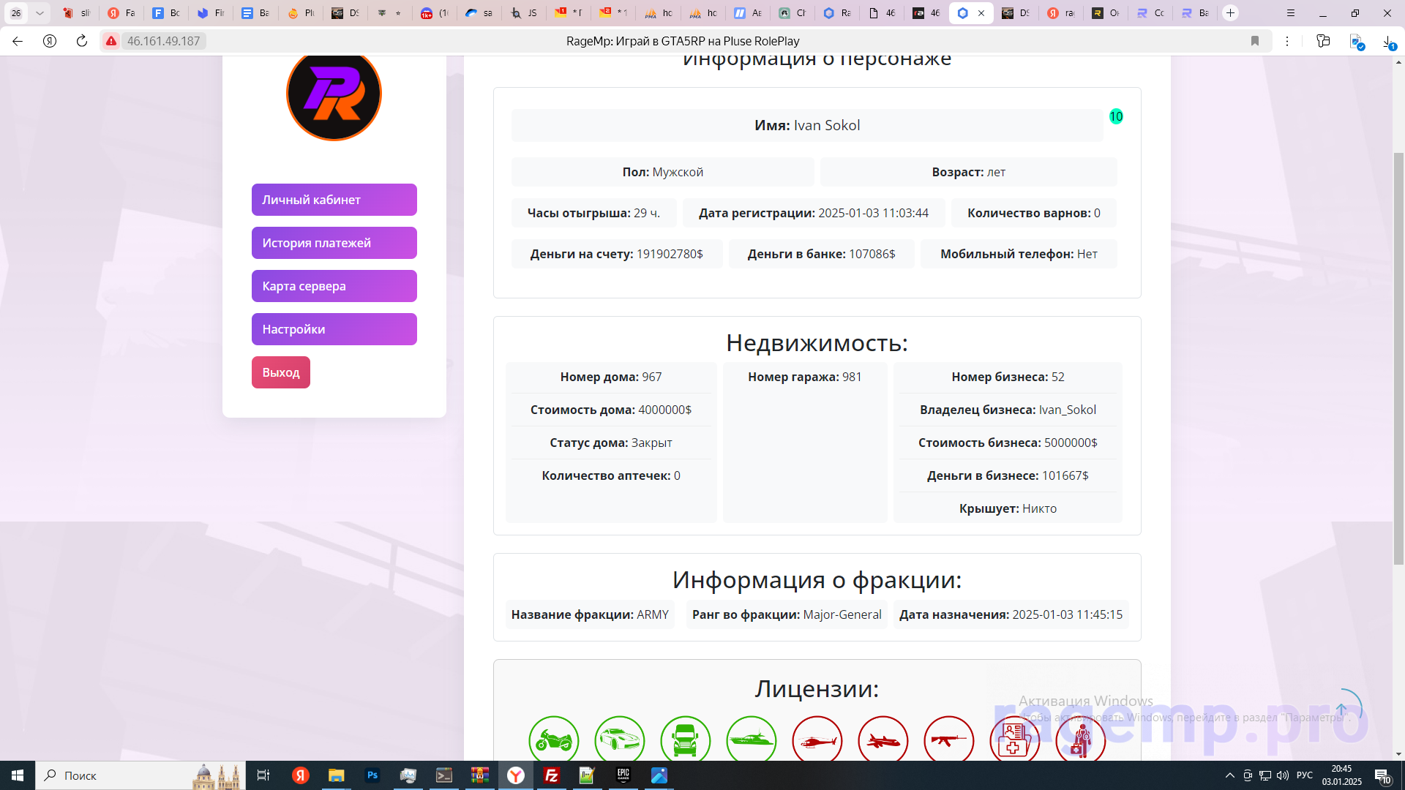
Task: Click the boat license icon
Action: coord(752,740)
